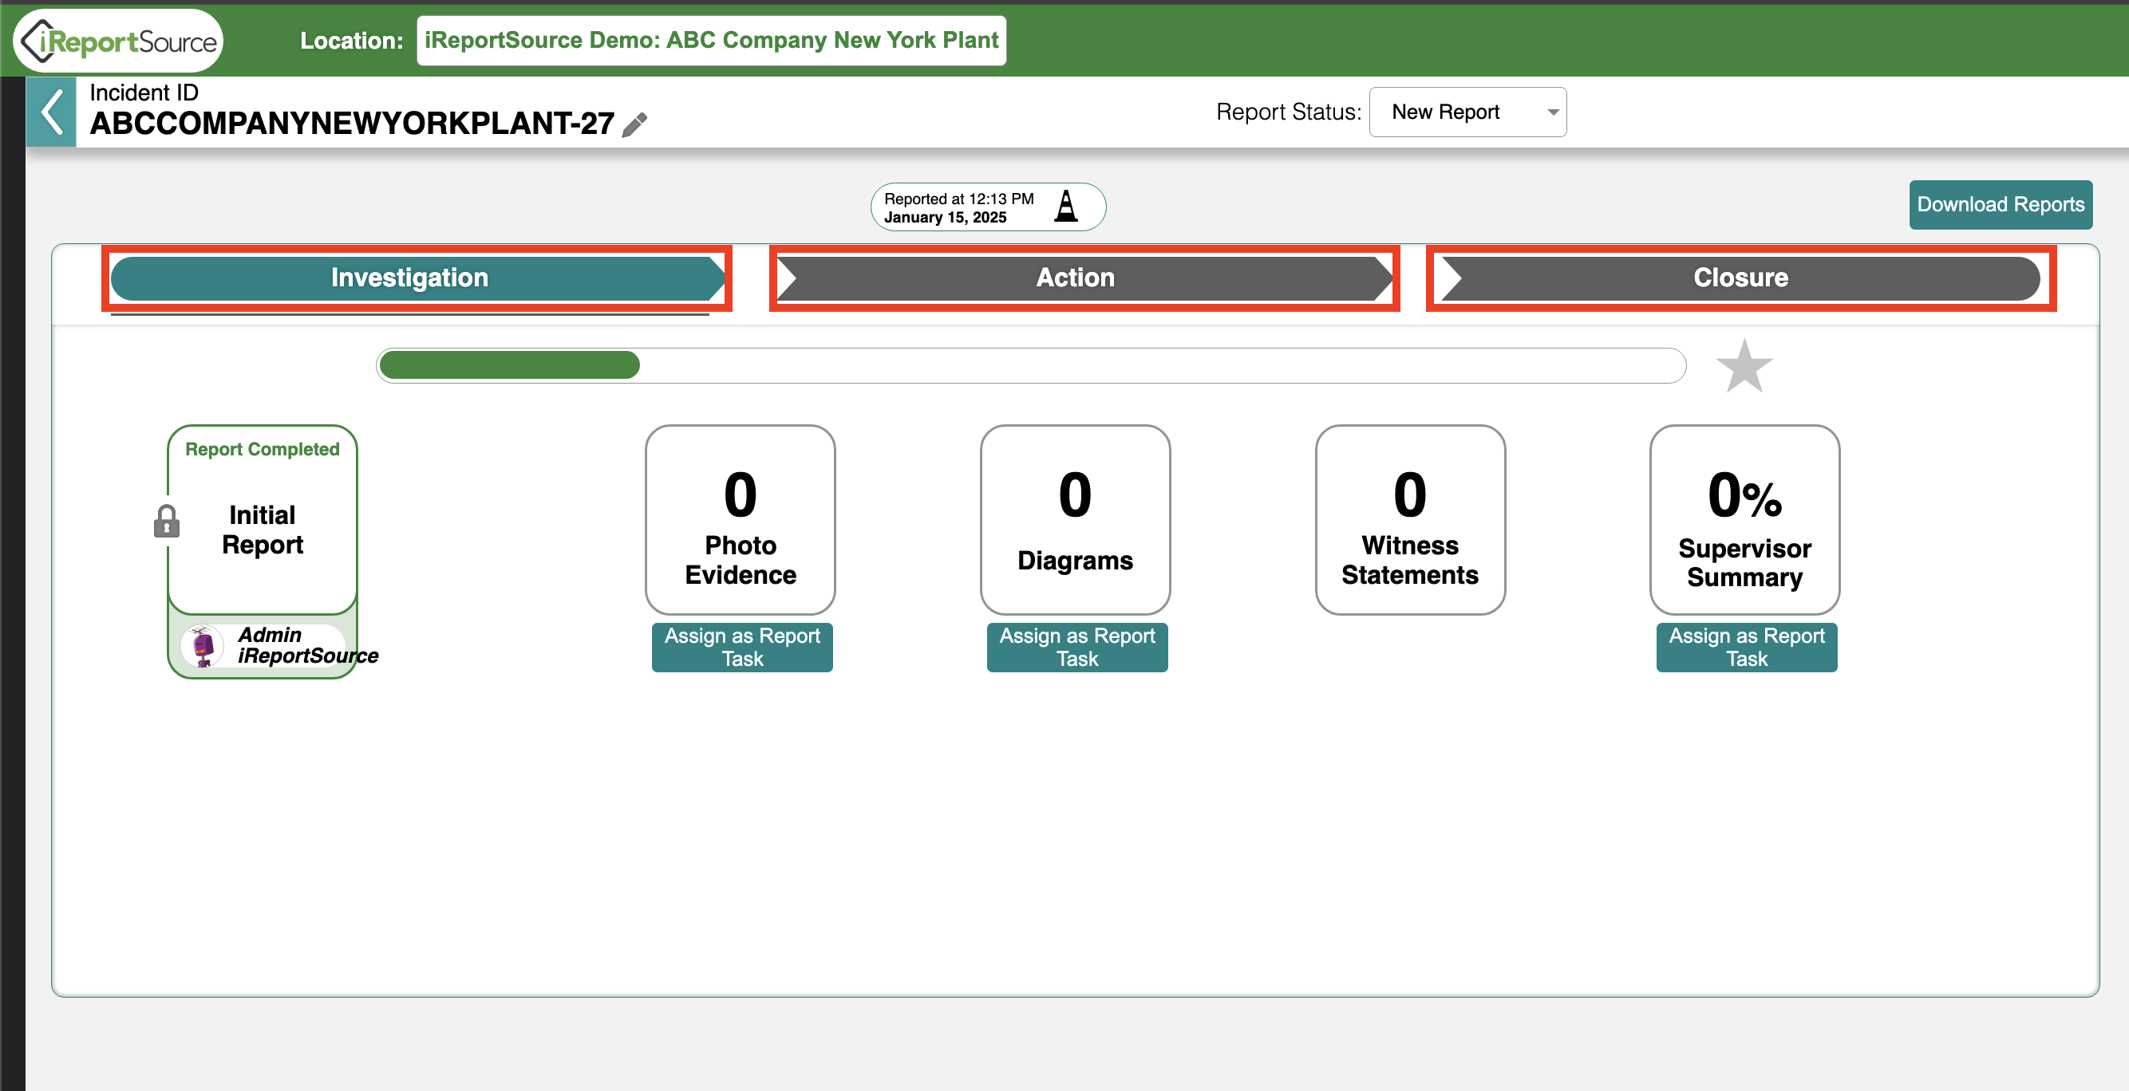This screenshot has width=2129, height=1091.
Task: Click the gray star icon
Action: click(1744, 366)
